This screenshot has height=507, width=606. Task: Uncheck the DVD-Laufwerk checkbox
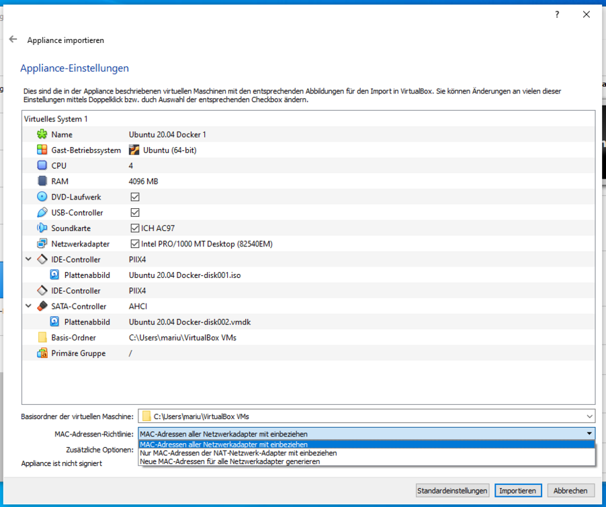click(134, 197)
